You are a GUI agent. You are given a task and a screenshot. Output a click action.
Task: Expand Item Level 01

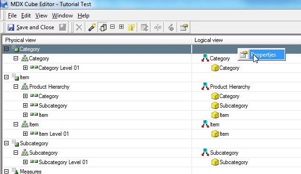(25, 133)
